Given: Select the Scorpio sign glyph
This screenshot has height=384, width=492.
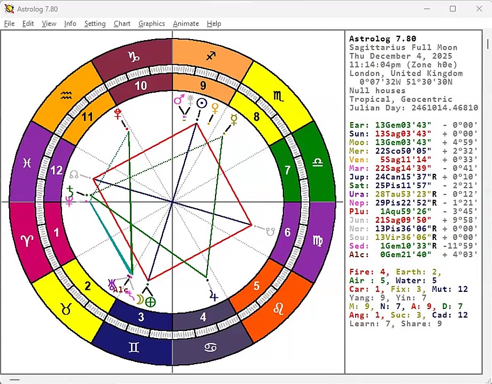Looking at the screenshot, I should click(x=279, y=95).
